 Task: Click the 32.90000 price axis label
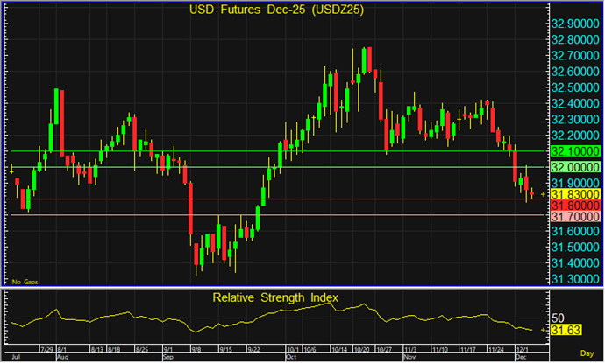[x=574, y=24]
